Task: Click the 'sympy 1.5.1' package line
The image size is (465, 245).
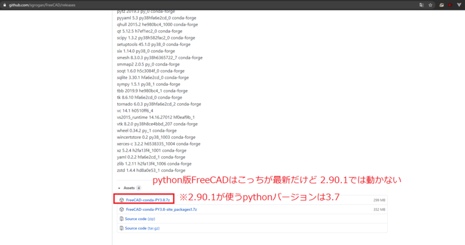Action: coord(149,84)
